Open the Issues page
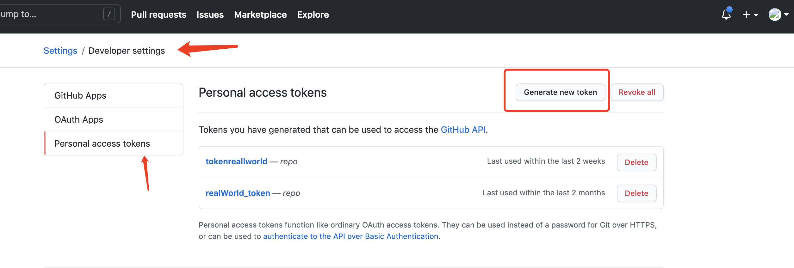Screen dimensions: 794x268 tap(210, 15)
